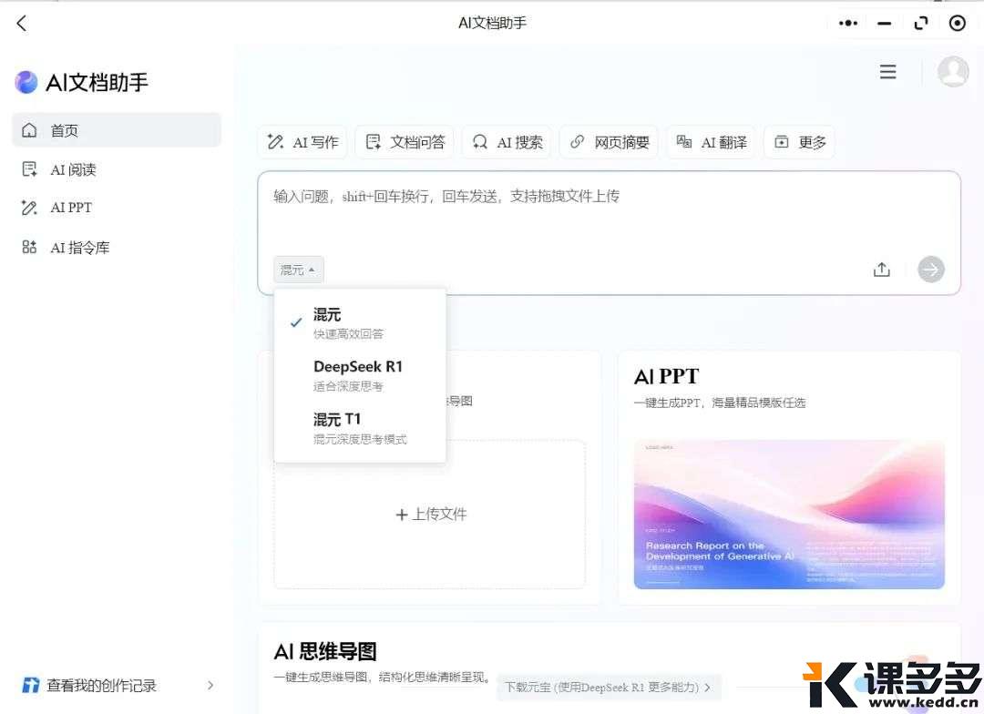
Task: Collapse the 混元 model dropdown
Action: [x=299, y=270]
